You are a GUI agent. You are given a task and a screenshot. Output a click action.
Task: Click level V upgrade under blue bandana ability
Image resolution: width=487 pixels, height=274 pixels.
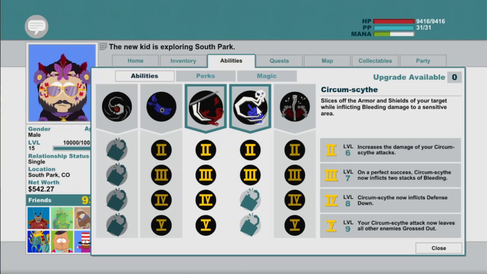click(x=161, y=225)
